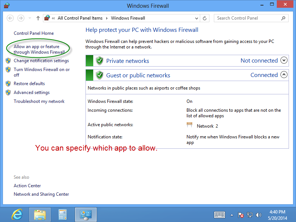296x222 pixels.
Task: Open Troubleshoot my network
Action: 39,101
